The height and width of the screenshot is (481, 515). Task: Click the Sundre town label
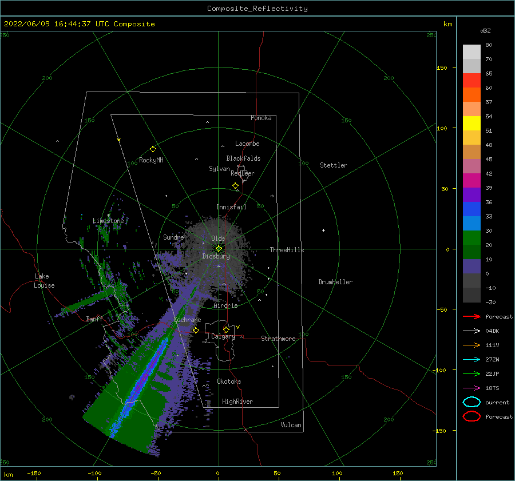173,237
